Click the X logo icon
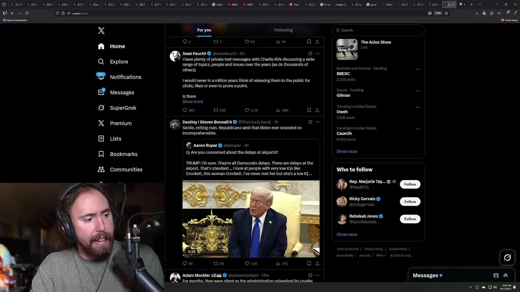Viewport: 520px width, 292px height. tap(101, 31)
